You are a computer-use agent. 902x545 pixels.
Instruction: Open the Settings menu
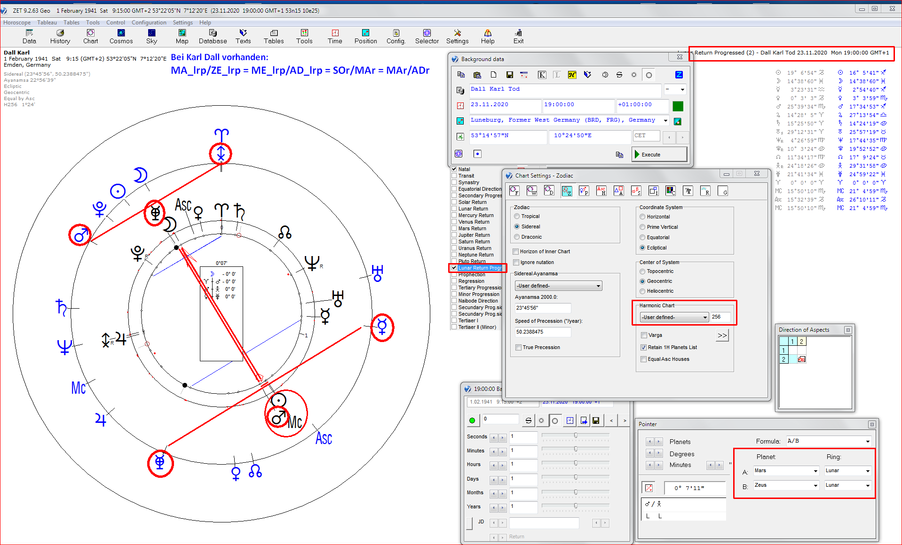(183, 23)
